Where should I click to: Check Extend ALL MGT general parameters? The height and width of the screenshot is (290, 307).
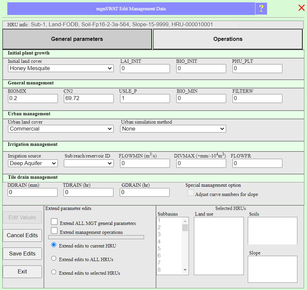[54, 222]
